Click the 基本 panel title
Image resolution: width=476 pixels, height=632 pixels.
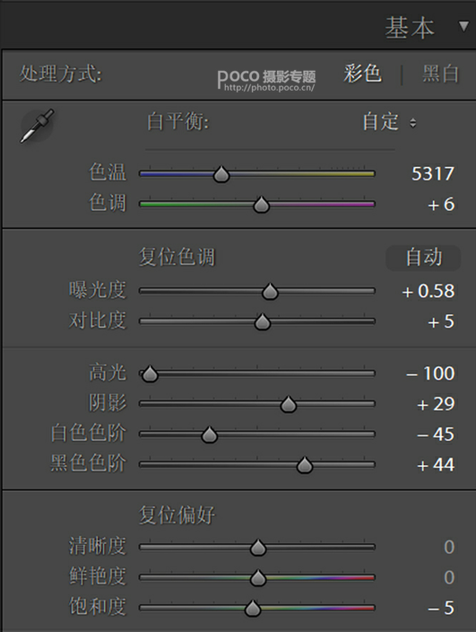click(x=410, y=28)
